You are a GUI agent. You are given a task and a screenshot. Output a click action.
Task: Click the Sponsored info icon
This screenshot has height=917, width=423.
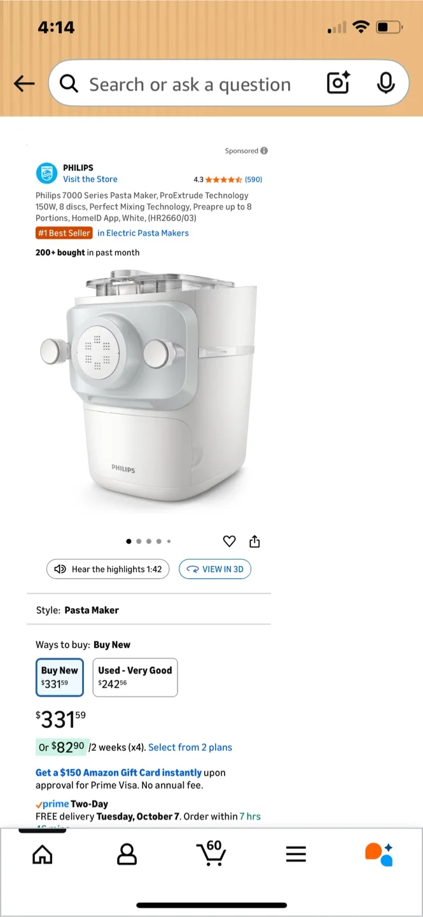coord(264,151)
